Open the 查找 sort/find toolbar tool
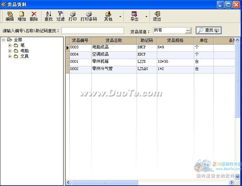This screenshot has height=186, width=242. [x=48, y=16]
